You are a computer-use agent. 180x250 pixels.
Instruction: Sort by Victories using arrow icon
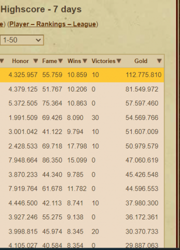point(119,61)
